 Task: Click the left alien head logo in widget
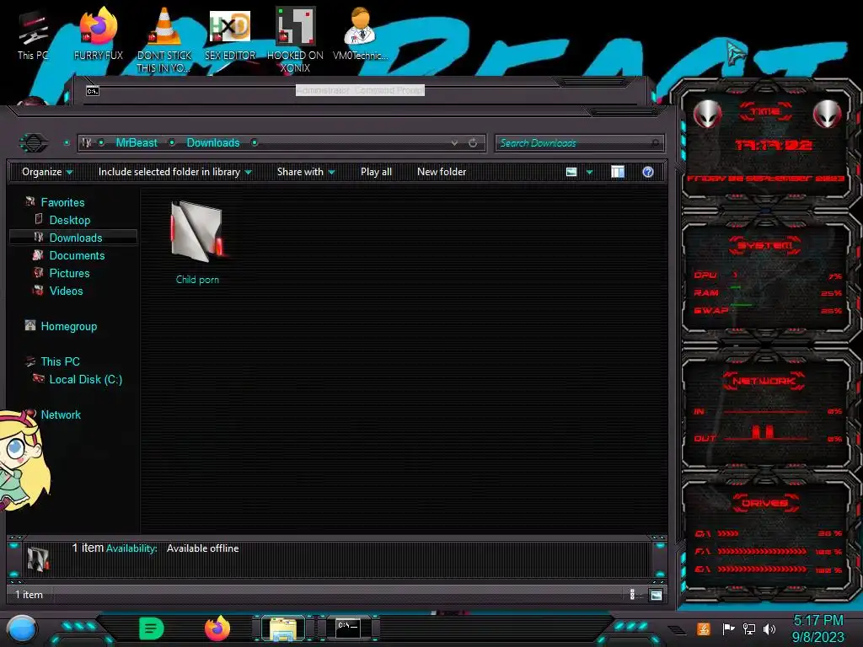pos(707,115)
